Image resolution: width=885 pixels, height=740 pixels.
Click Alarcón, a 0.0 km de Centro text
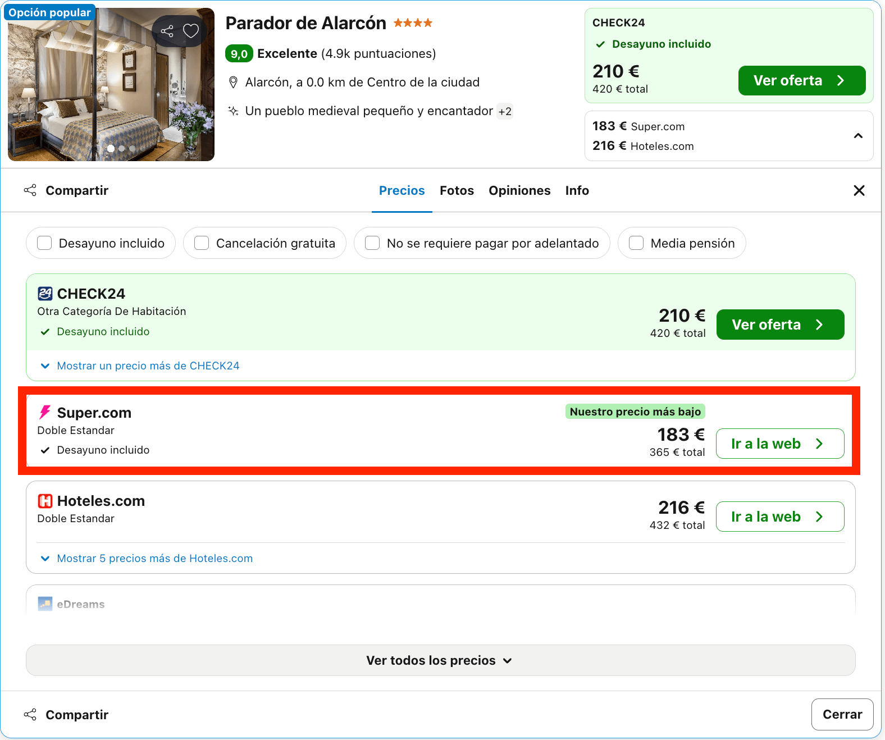tap(362, 83)
